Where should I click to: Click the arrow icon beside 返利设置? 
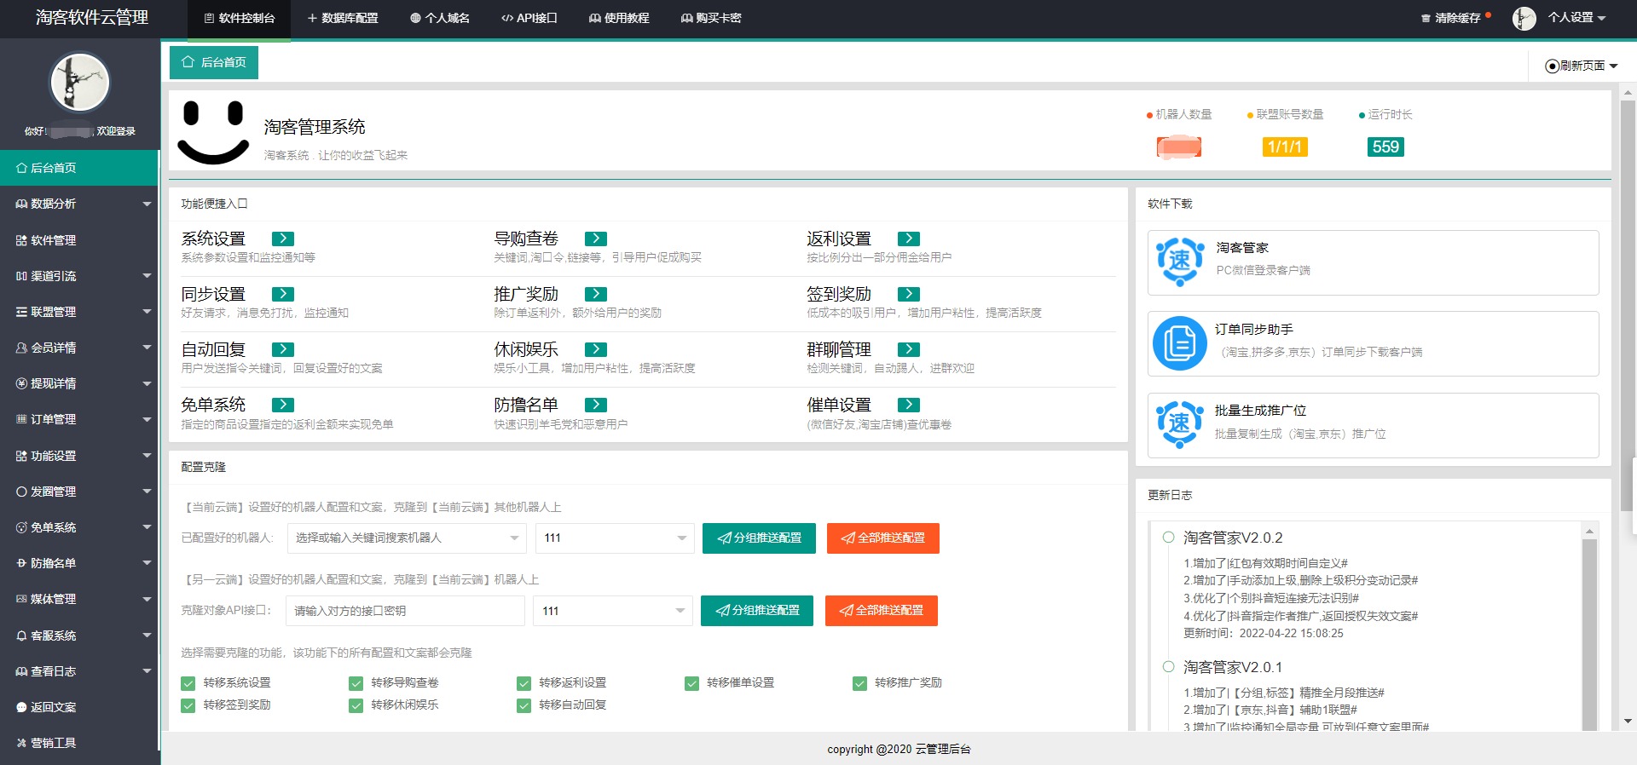(909, 239)
